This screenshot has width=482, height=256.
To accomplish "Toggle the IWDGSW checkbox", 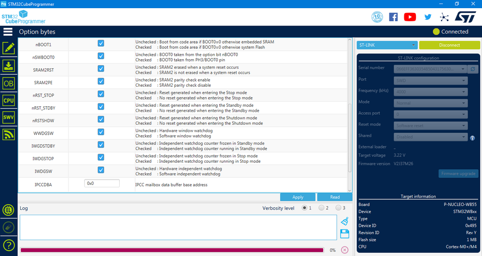I will (101, 169).
